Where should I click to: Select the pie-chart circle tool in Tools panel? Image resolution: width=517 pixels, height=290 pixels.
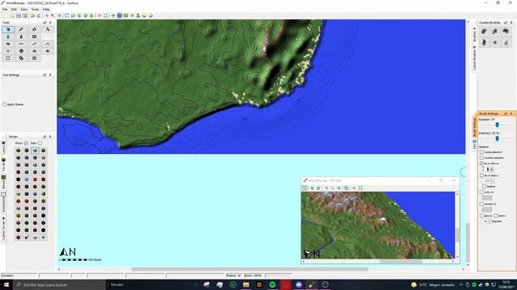pos(21,52)
